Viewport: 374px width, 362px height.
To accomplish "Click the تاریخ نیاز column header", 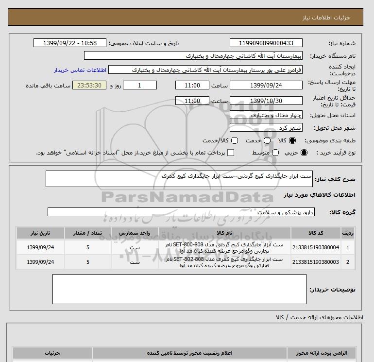I will [40, 233].
